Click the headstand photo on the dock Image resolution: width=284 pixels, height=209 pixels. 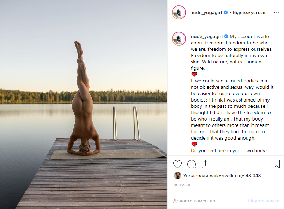[84, 104]
